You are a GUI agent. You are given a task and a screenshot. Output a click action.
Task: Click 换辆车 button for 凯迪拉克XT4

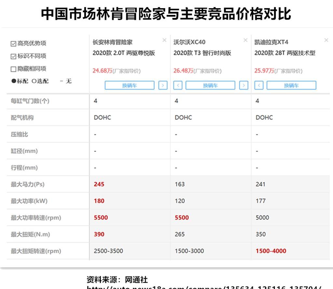coord(291,85)
